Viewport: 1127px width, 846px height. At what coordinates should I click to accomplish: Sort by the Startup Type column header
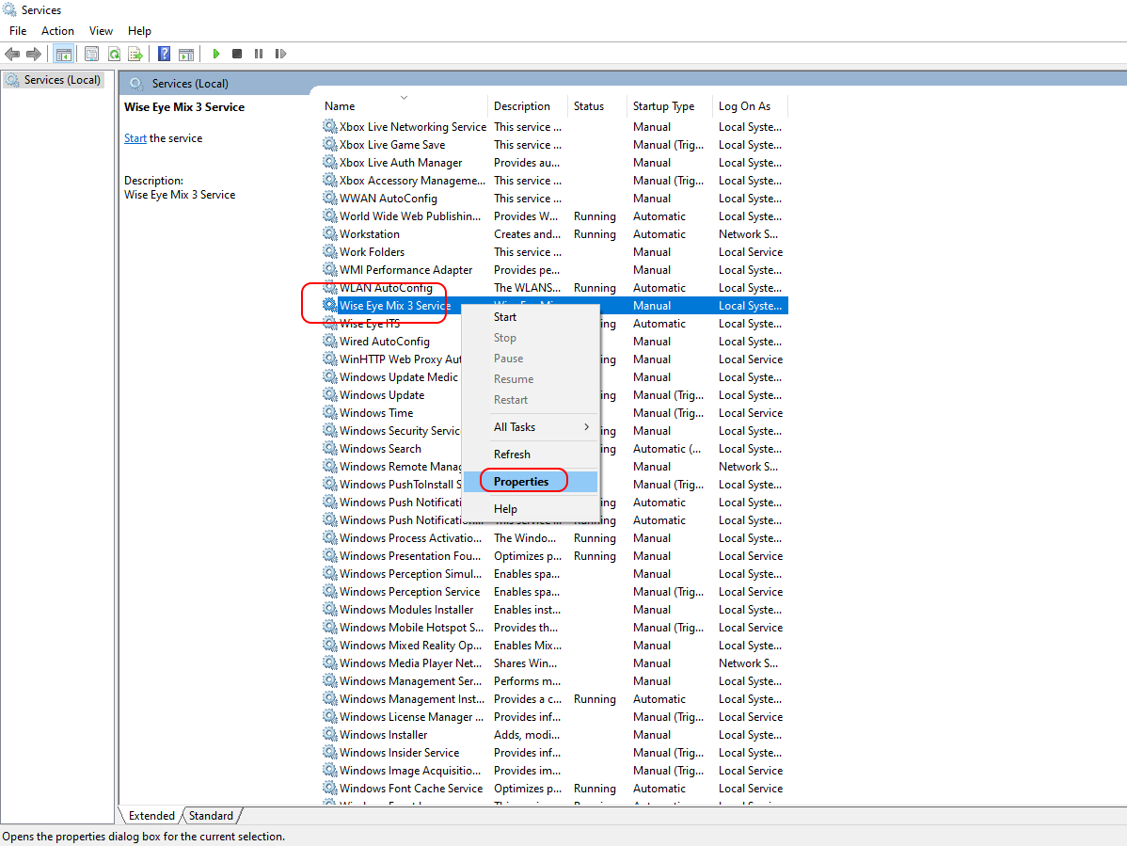click(x=663, y=106)
